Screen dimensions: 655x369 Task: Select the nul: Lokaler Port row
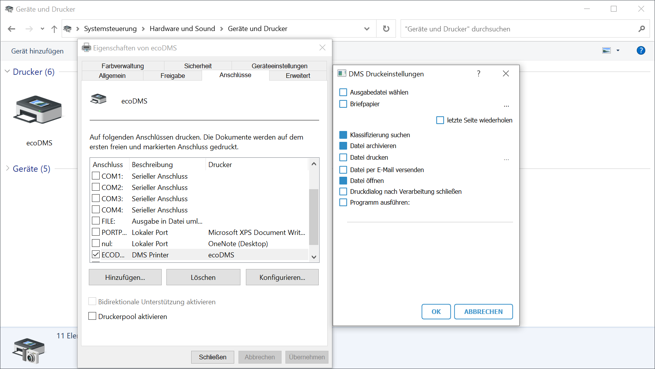click(200, 243)
